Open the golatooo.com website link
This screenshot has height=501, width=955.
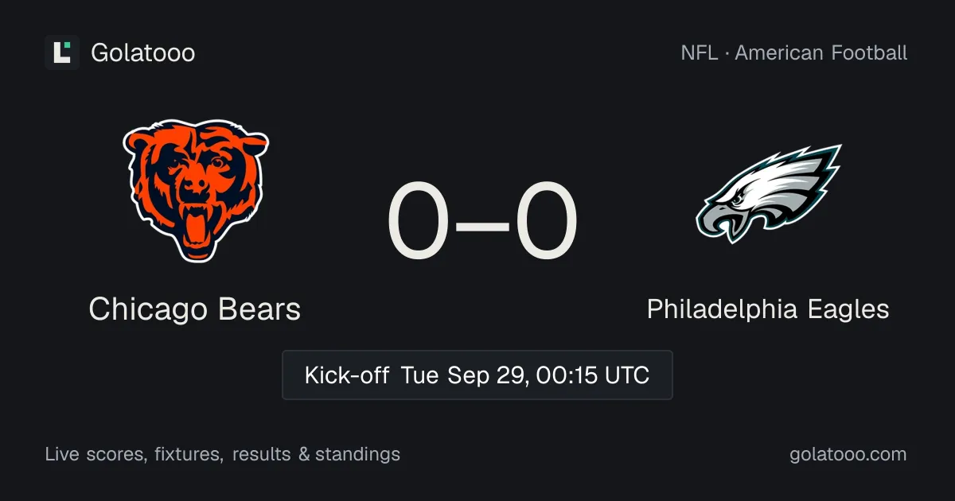tap(848, 454)
